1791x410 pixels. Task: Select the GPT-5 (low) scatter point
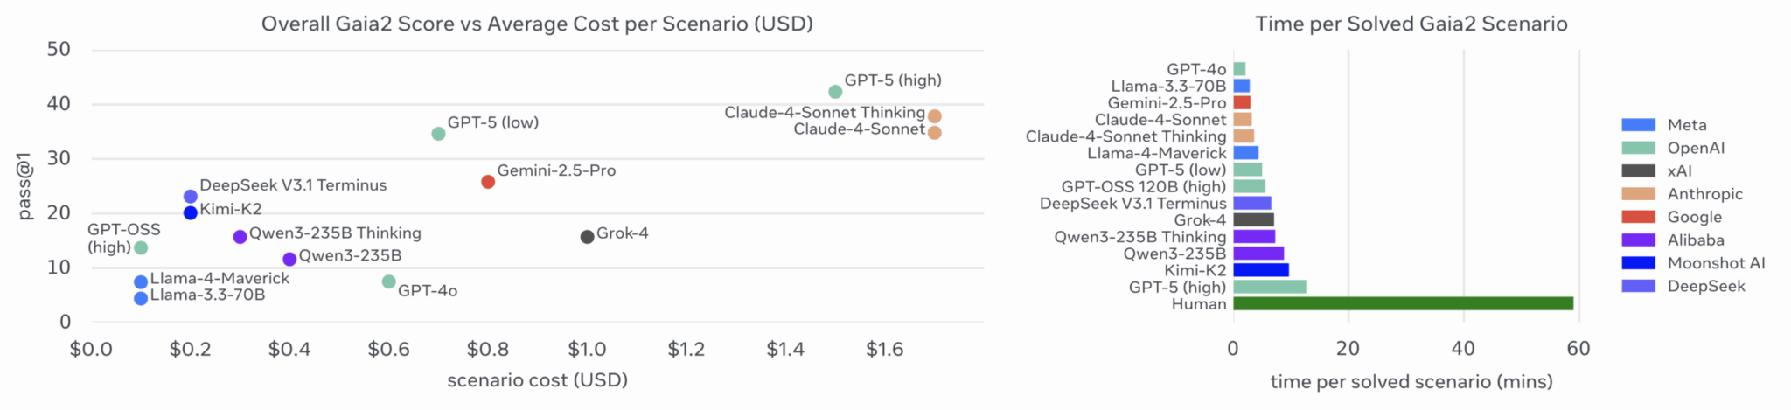point(438,134)
